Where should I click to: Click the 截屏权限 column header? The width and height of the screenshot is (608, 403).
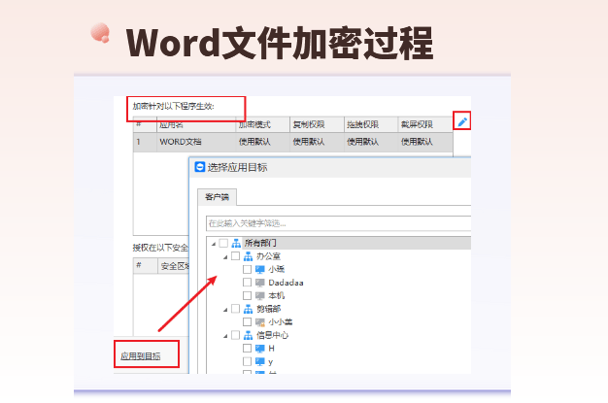click(x=425, y=124)
